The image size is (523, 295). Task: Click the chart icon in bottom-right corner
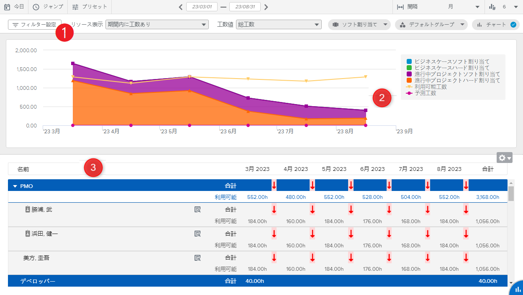point(518,289)
